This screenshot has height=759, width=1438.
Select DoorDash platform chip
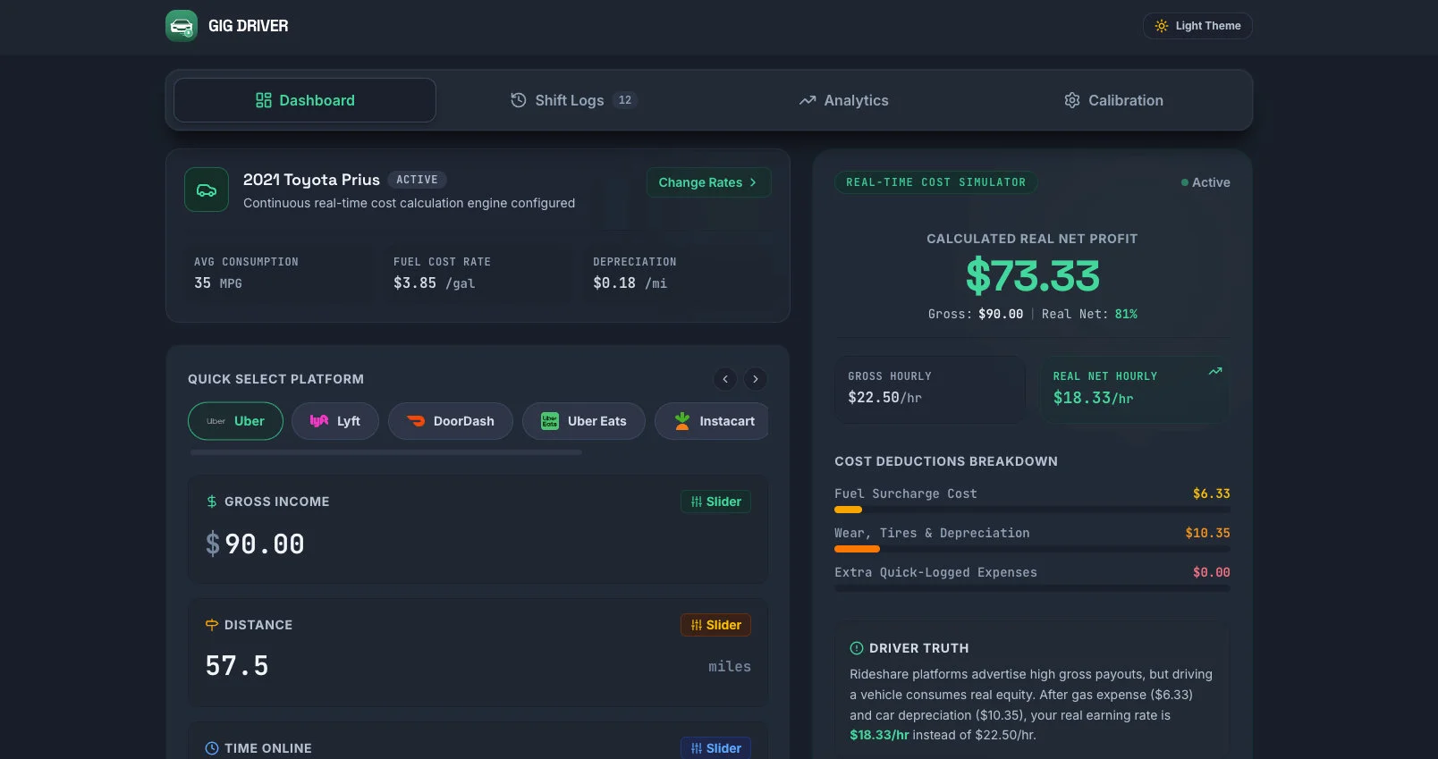click(x=451, y=421)
